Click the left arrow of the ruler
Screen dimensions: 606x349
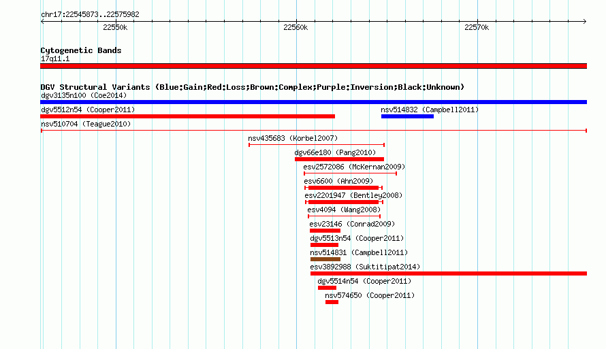pos(42,22)
